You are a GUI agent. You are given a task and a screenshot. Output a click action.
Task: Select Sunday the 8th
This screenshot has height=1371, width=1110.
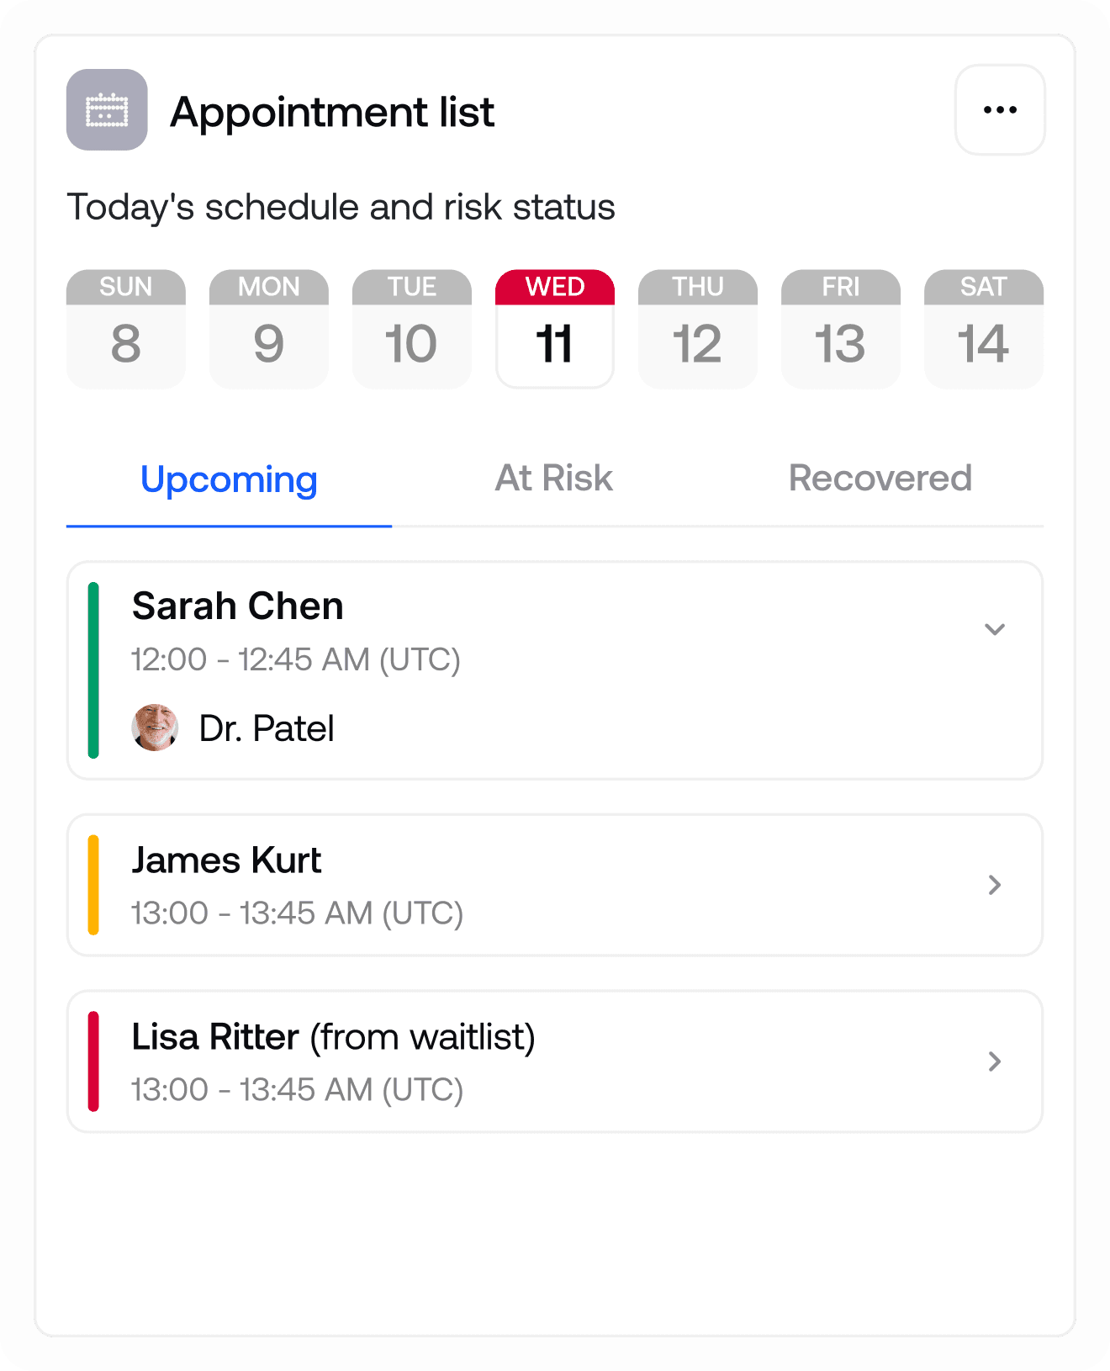point(126,329)
